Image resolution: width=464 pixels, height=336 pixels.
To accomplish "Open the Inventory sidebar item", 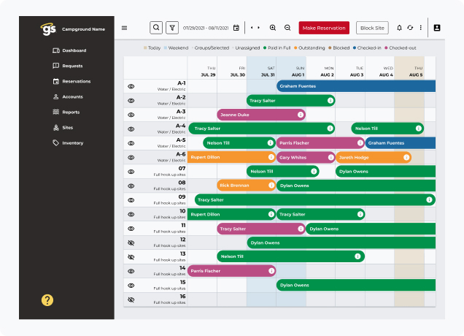I will pyautogui.click(x=72, y=143).
